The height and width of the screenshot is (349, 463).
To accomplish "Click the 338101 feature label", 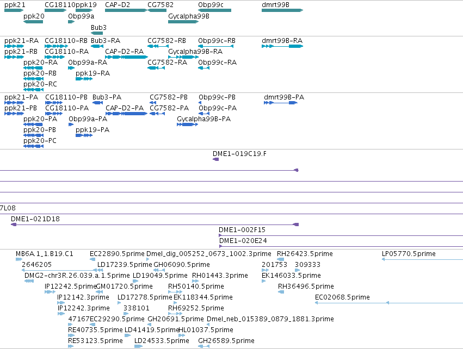I will (137, 308).
